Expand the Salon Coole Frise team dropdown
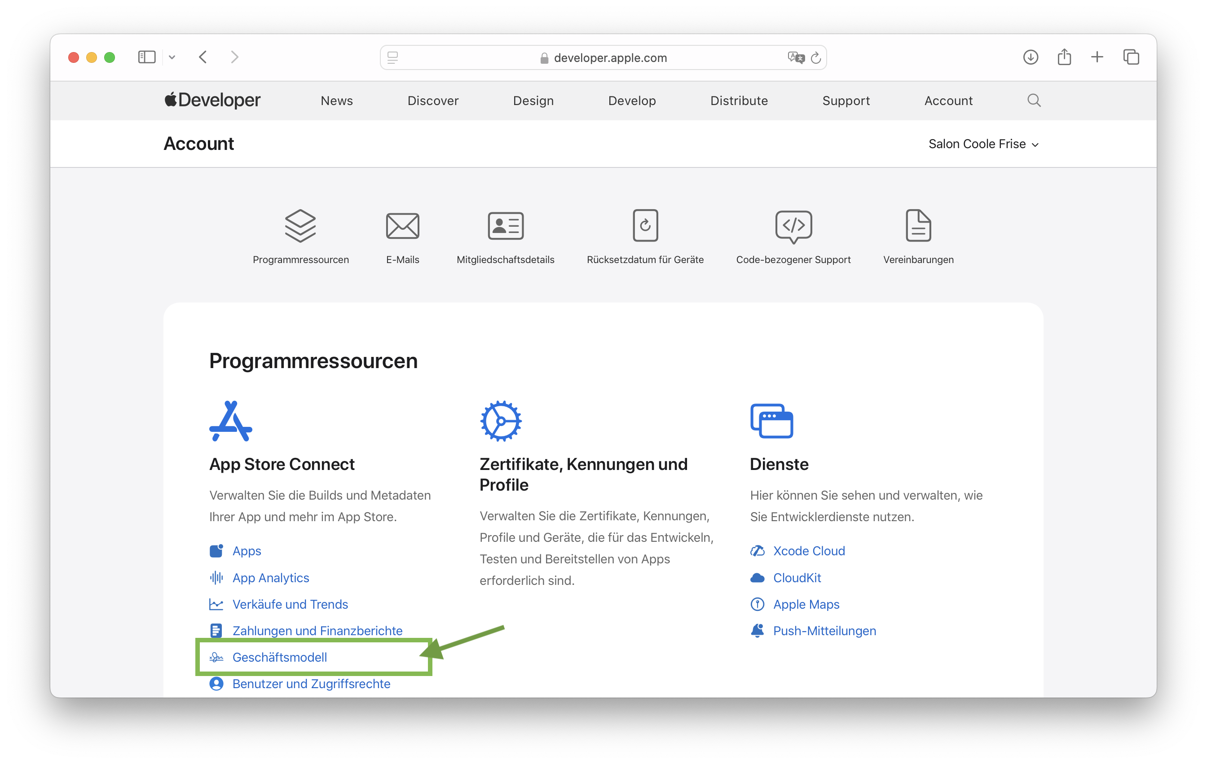Viewport: 1207px width, 764px height. (x=983, y=144)
